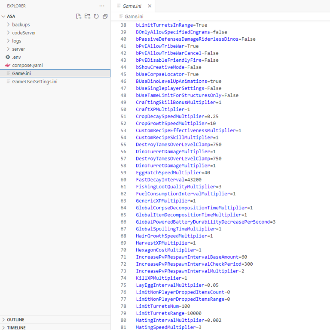
Task: Switch to the Game.ini editor tab
Action: click(x=132, y=6)
